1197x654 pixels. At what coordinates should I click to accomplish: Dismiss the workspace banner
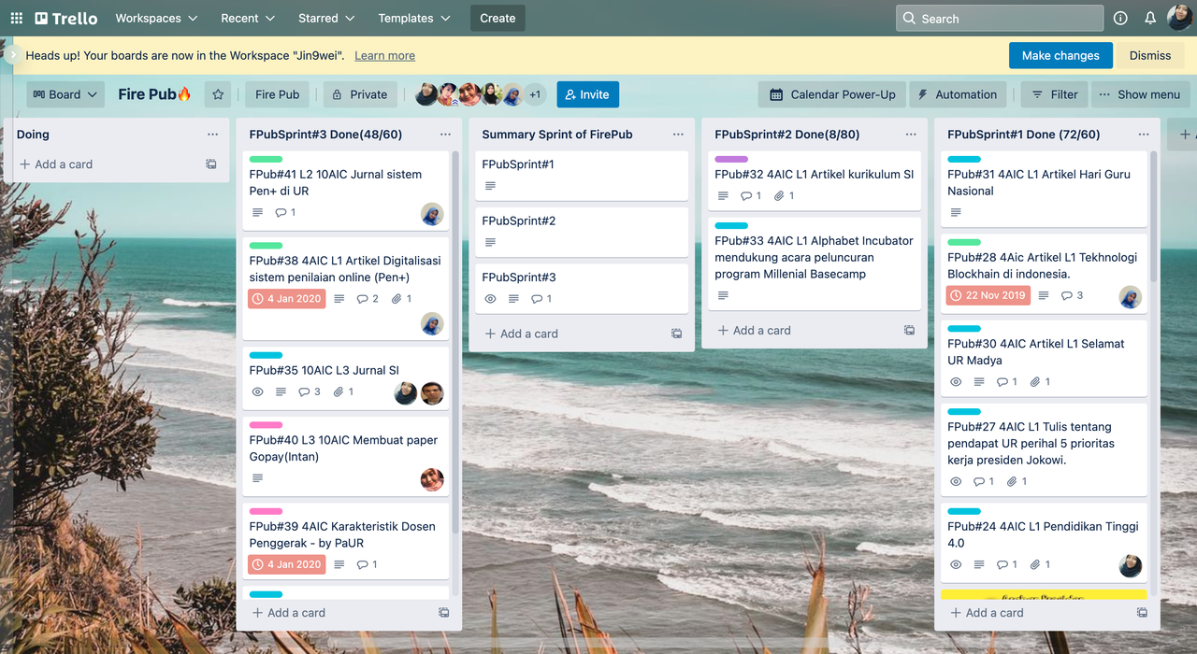(1150, 55)
